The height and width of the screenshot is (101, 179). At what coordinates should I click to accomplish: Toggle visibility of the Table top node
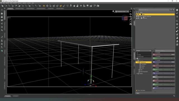coord(137,18)
